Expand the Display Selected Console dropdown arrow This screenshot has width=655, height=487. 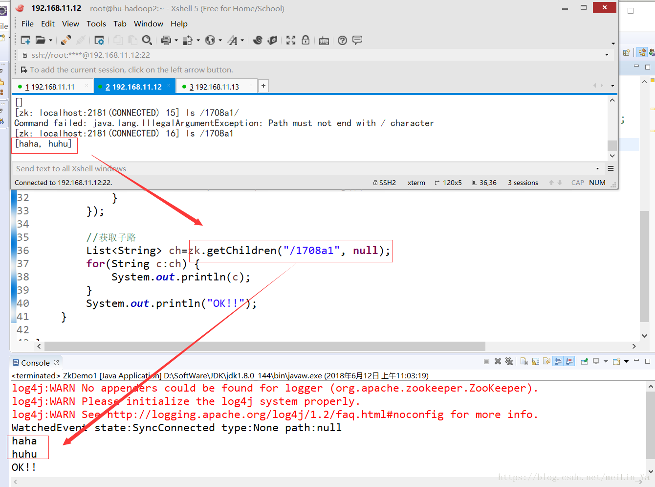click(x=606, y=362)
